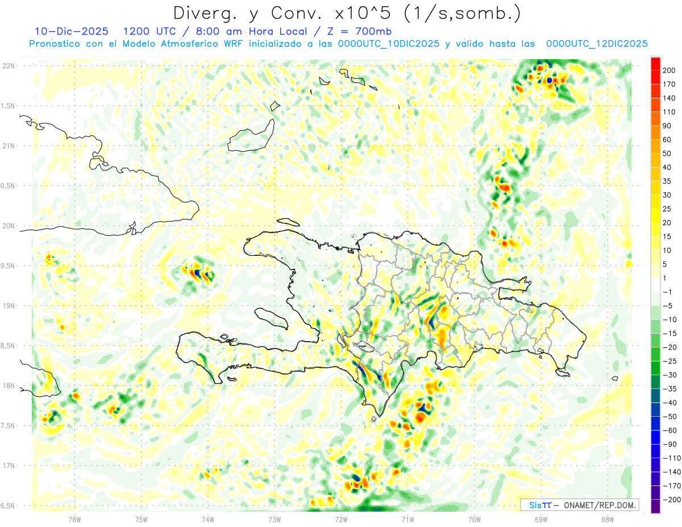This screenshot has height=527, width=682.
Task: Click the "0000UTC_10DIC2025" initialization time
Action: tap(389, 44)
